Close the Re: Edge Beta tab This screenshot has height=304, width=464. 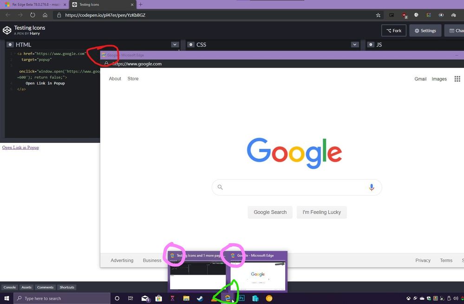[x=65, y=5]
